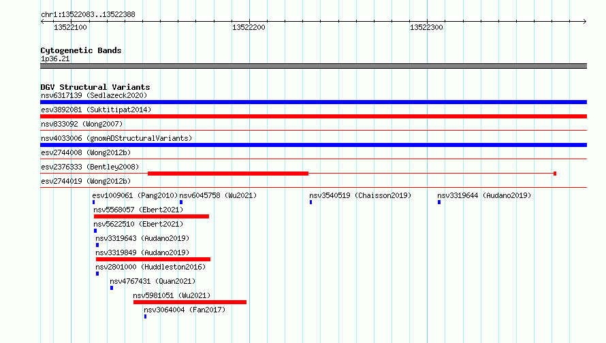
Task: Click blue marker under nsv2801000
Action: click(97, 274)
